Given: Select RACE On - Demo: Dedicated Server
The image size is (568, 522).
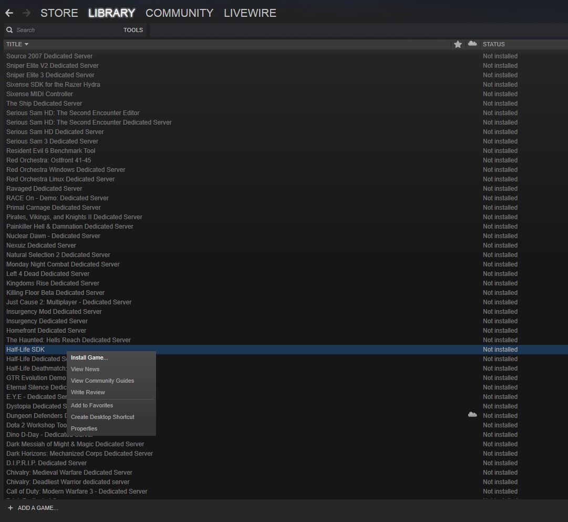Looking at the screenshot, I should pyautogui.click(x=286, y=198).
